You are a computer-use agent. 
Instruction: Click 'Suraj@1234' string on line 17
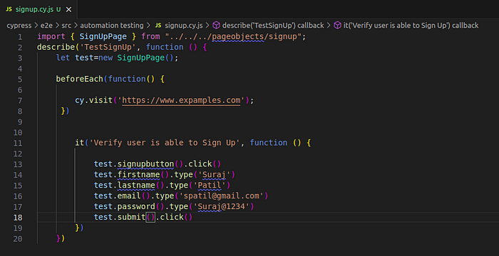pyautogui.click(x=221, y=206)
